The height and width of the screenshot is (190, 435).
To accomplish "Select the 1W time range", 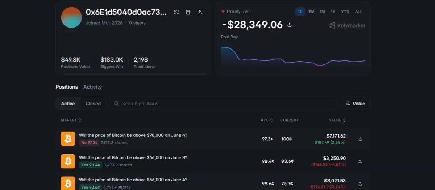I will (311, 12).
